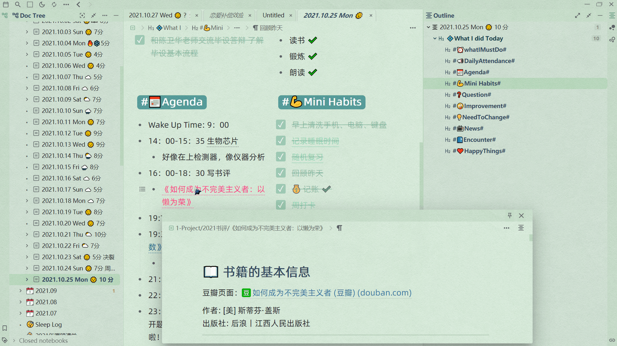This screenshot has height=346, width=617.
Task: Switch to the Untitled tab
Action: (x=273, y=15)
